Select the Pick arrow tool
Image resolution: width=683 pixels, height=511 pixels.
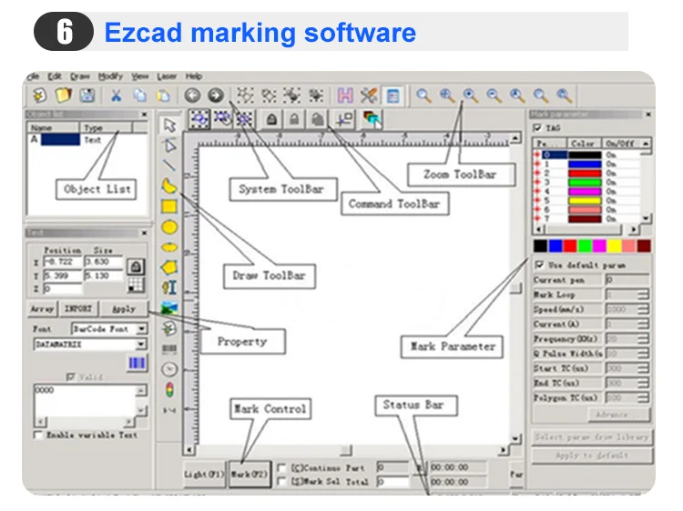pos(169,125)
